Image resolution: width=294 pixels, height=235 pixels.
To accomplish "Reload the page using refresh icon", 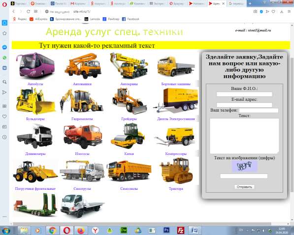I will 28,11.
